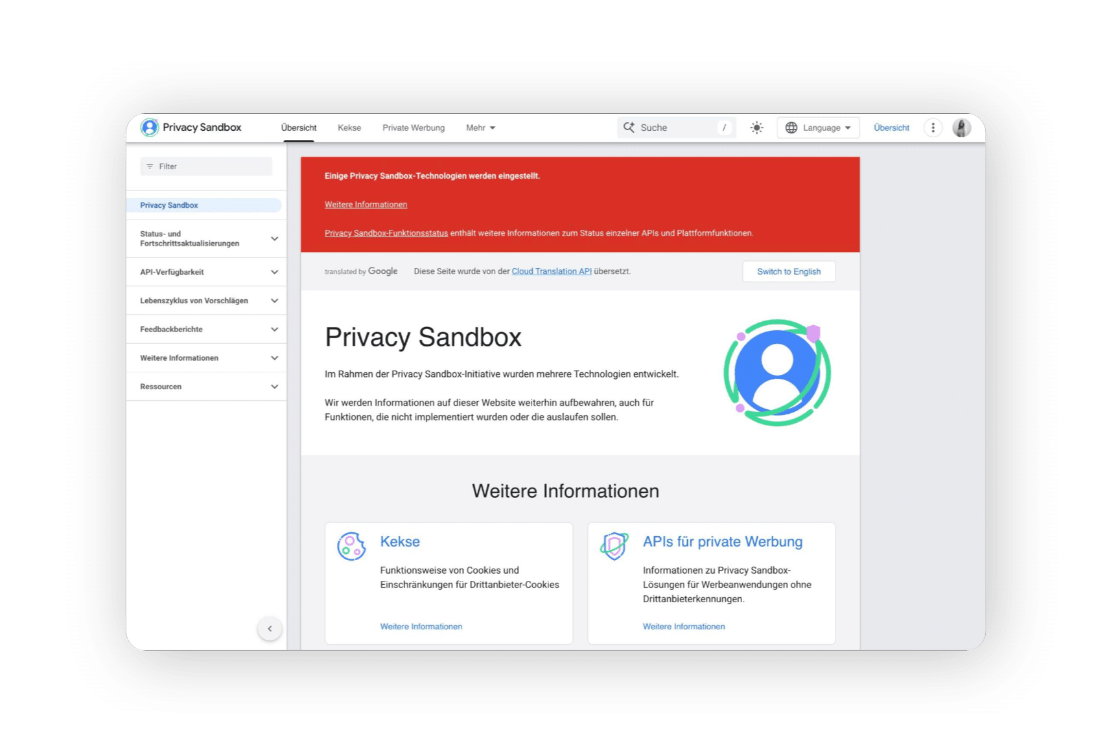
Task: Click the Suche search field
Action: 676,128
